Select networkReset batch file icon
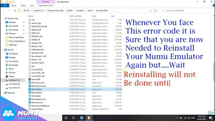215x121 pixels. pyautogui.click(x=30, y=109)
